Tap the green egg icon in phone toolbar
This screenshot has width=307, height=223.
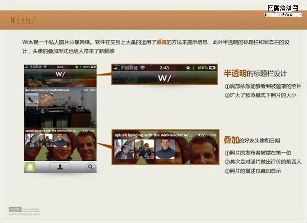[32, 166]
